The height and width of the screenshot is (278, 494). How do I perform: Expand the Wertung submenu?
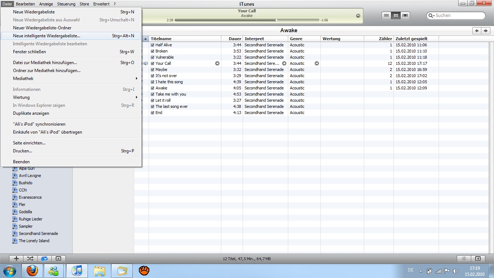point(71,97)
